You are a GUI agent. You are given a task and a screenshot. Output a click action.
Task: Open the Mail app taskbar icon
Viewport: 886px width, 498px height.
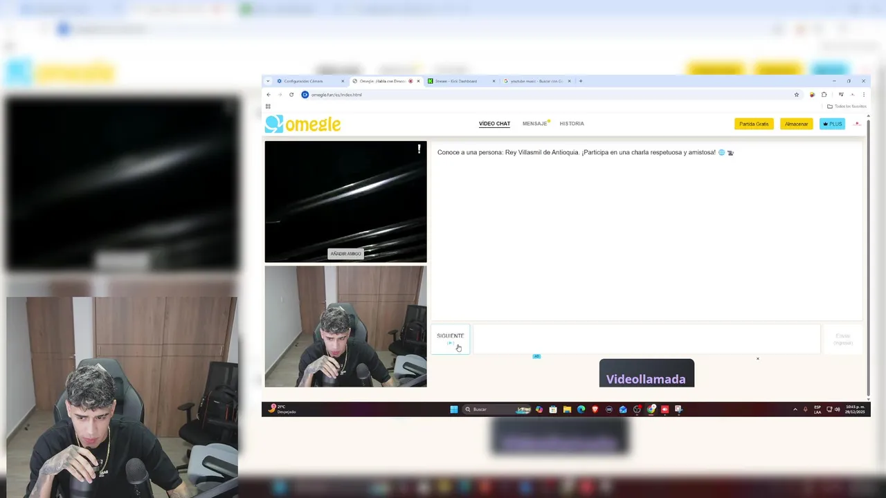coord(623,409)
